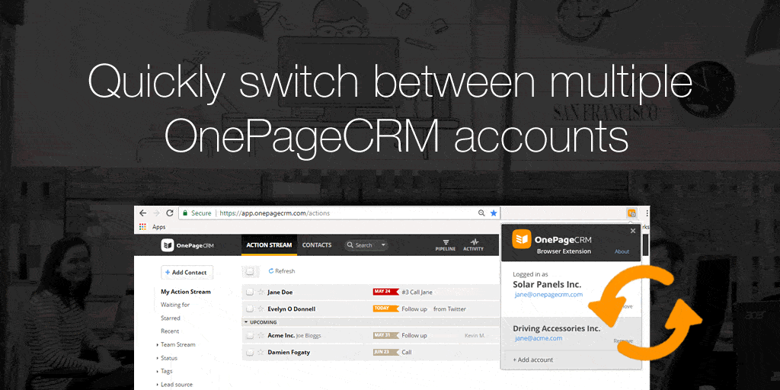The image size is (780, 390).
Task: Tick the select-all checkbox beside Refresh
Action: (250, 271)
